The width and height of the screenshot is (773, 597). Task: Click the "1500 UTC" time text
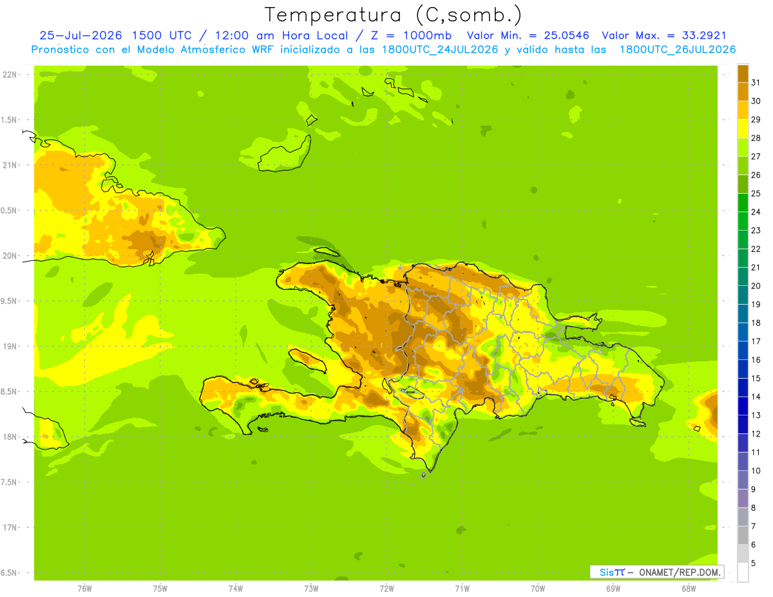click(x=161, y=35)
